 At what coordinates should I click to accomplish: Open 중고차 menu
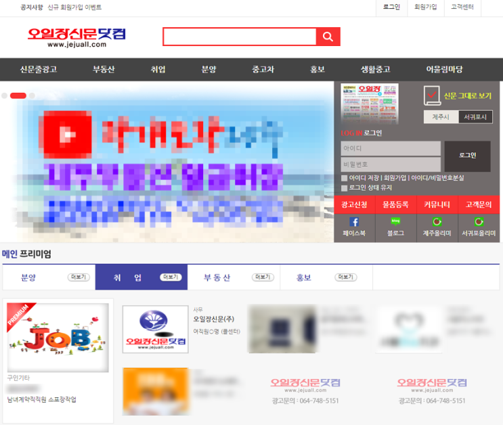click(x=263, y=69)
